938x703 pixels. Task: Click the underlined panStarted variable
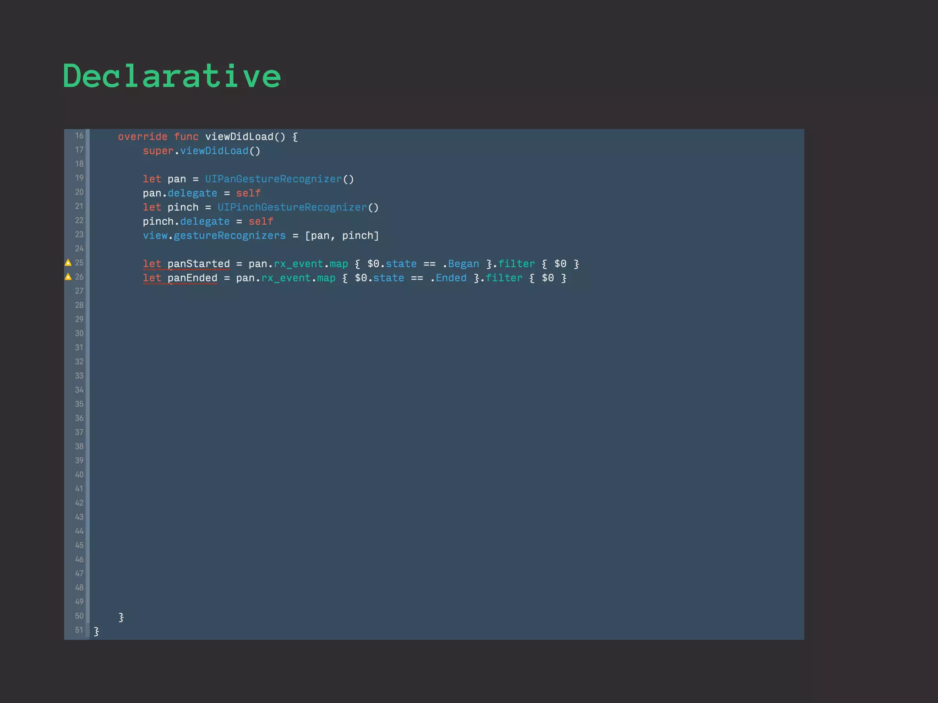[x=198, y=264]
